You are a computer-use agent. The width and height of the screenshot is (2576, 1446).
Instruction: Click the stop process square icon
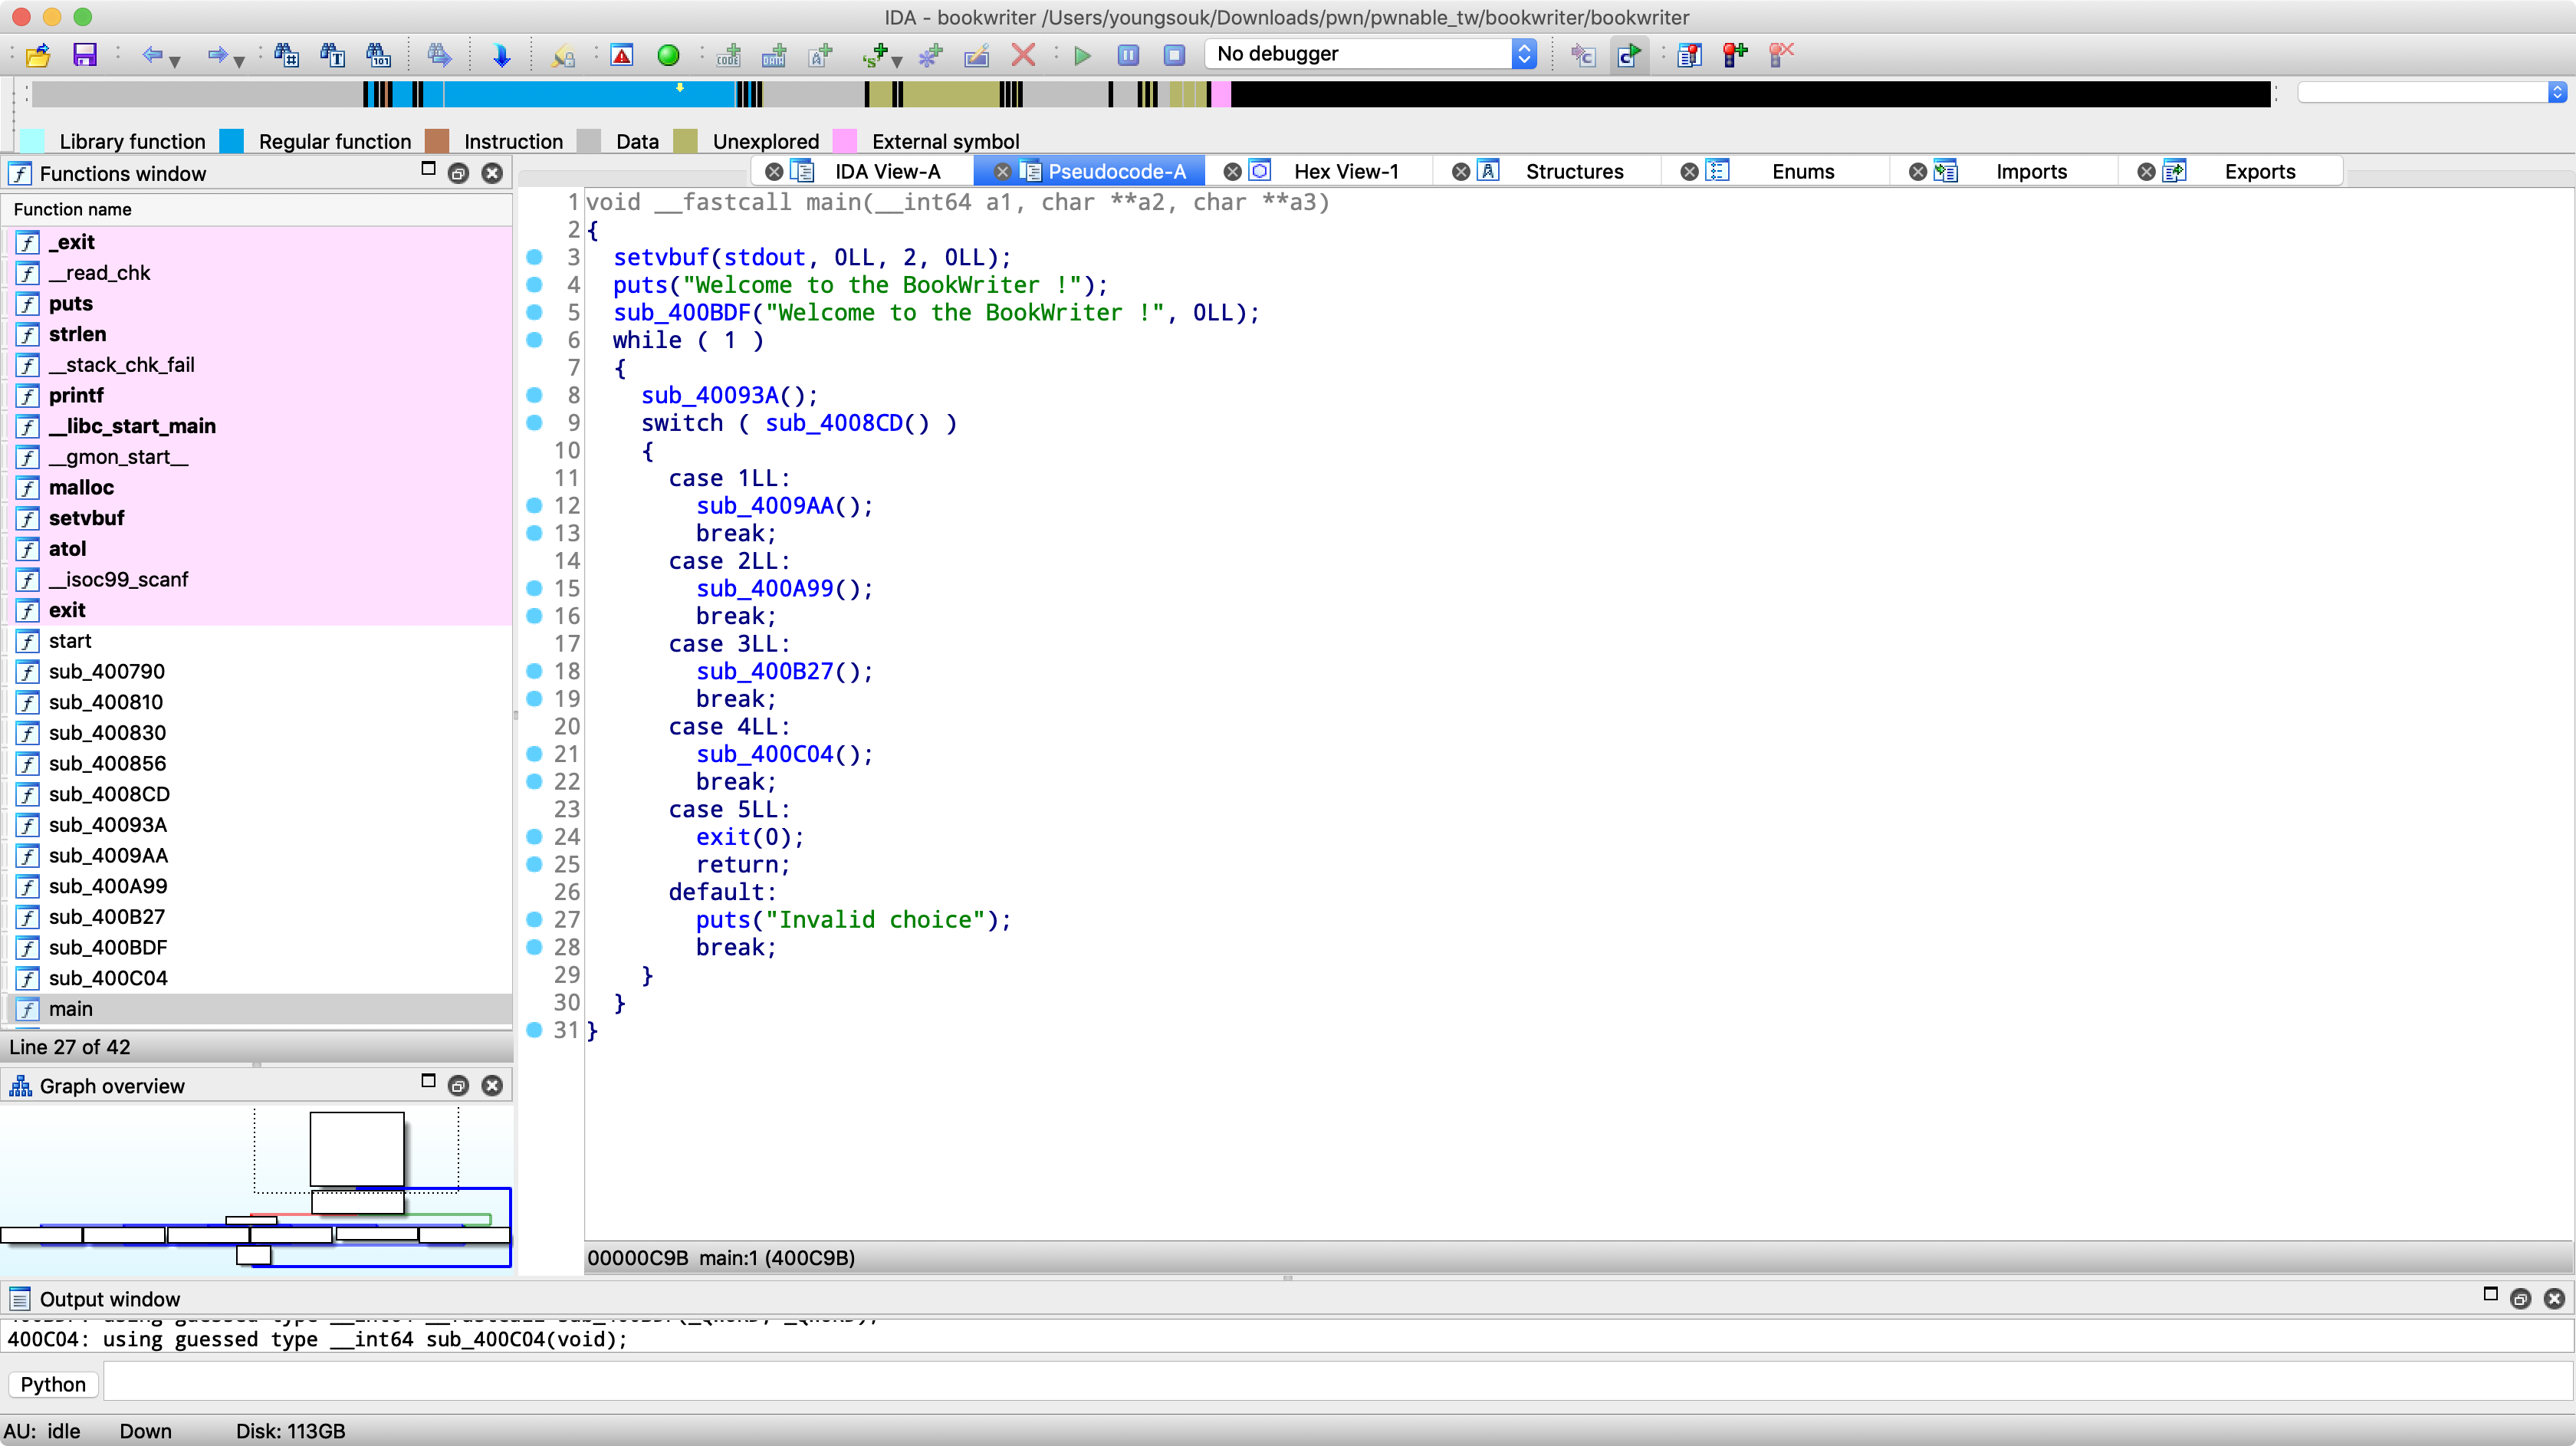click(1174, 55)
